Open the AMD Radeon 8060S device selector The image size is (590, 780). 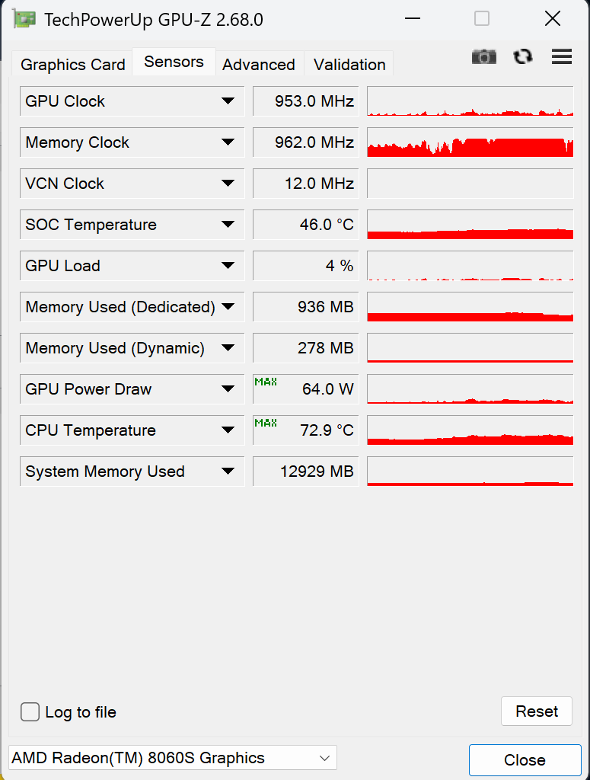172,758
